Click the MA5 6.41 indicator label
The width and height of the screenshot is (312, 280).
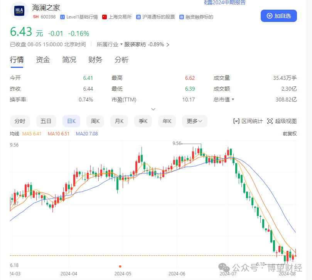[32, 134]
